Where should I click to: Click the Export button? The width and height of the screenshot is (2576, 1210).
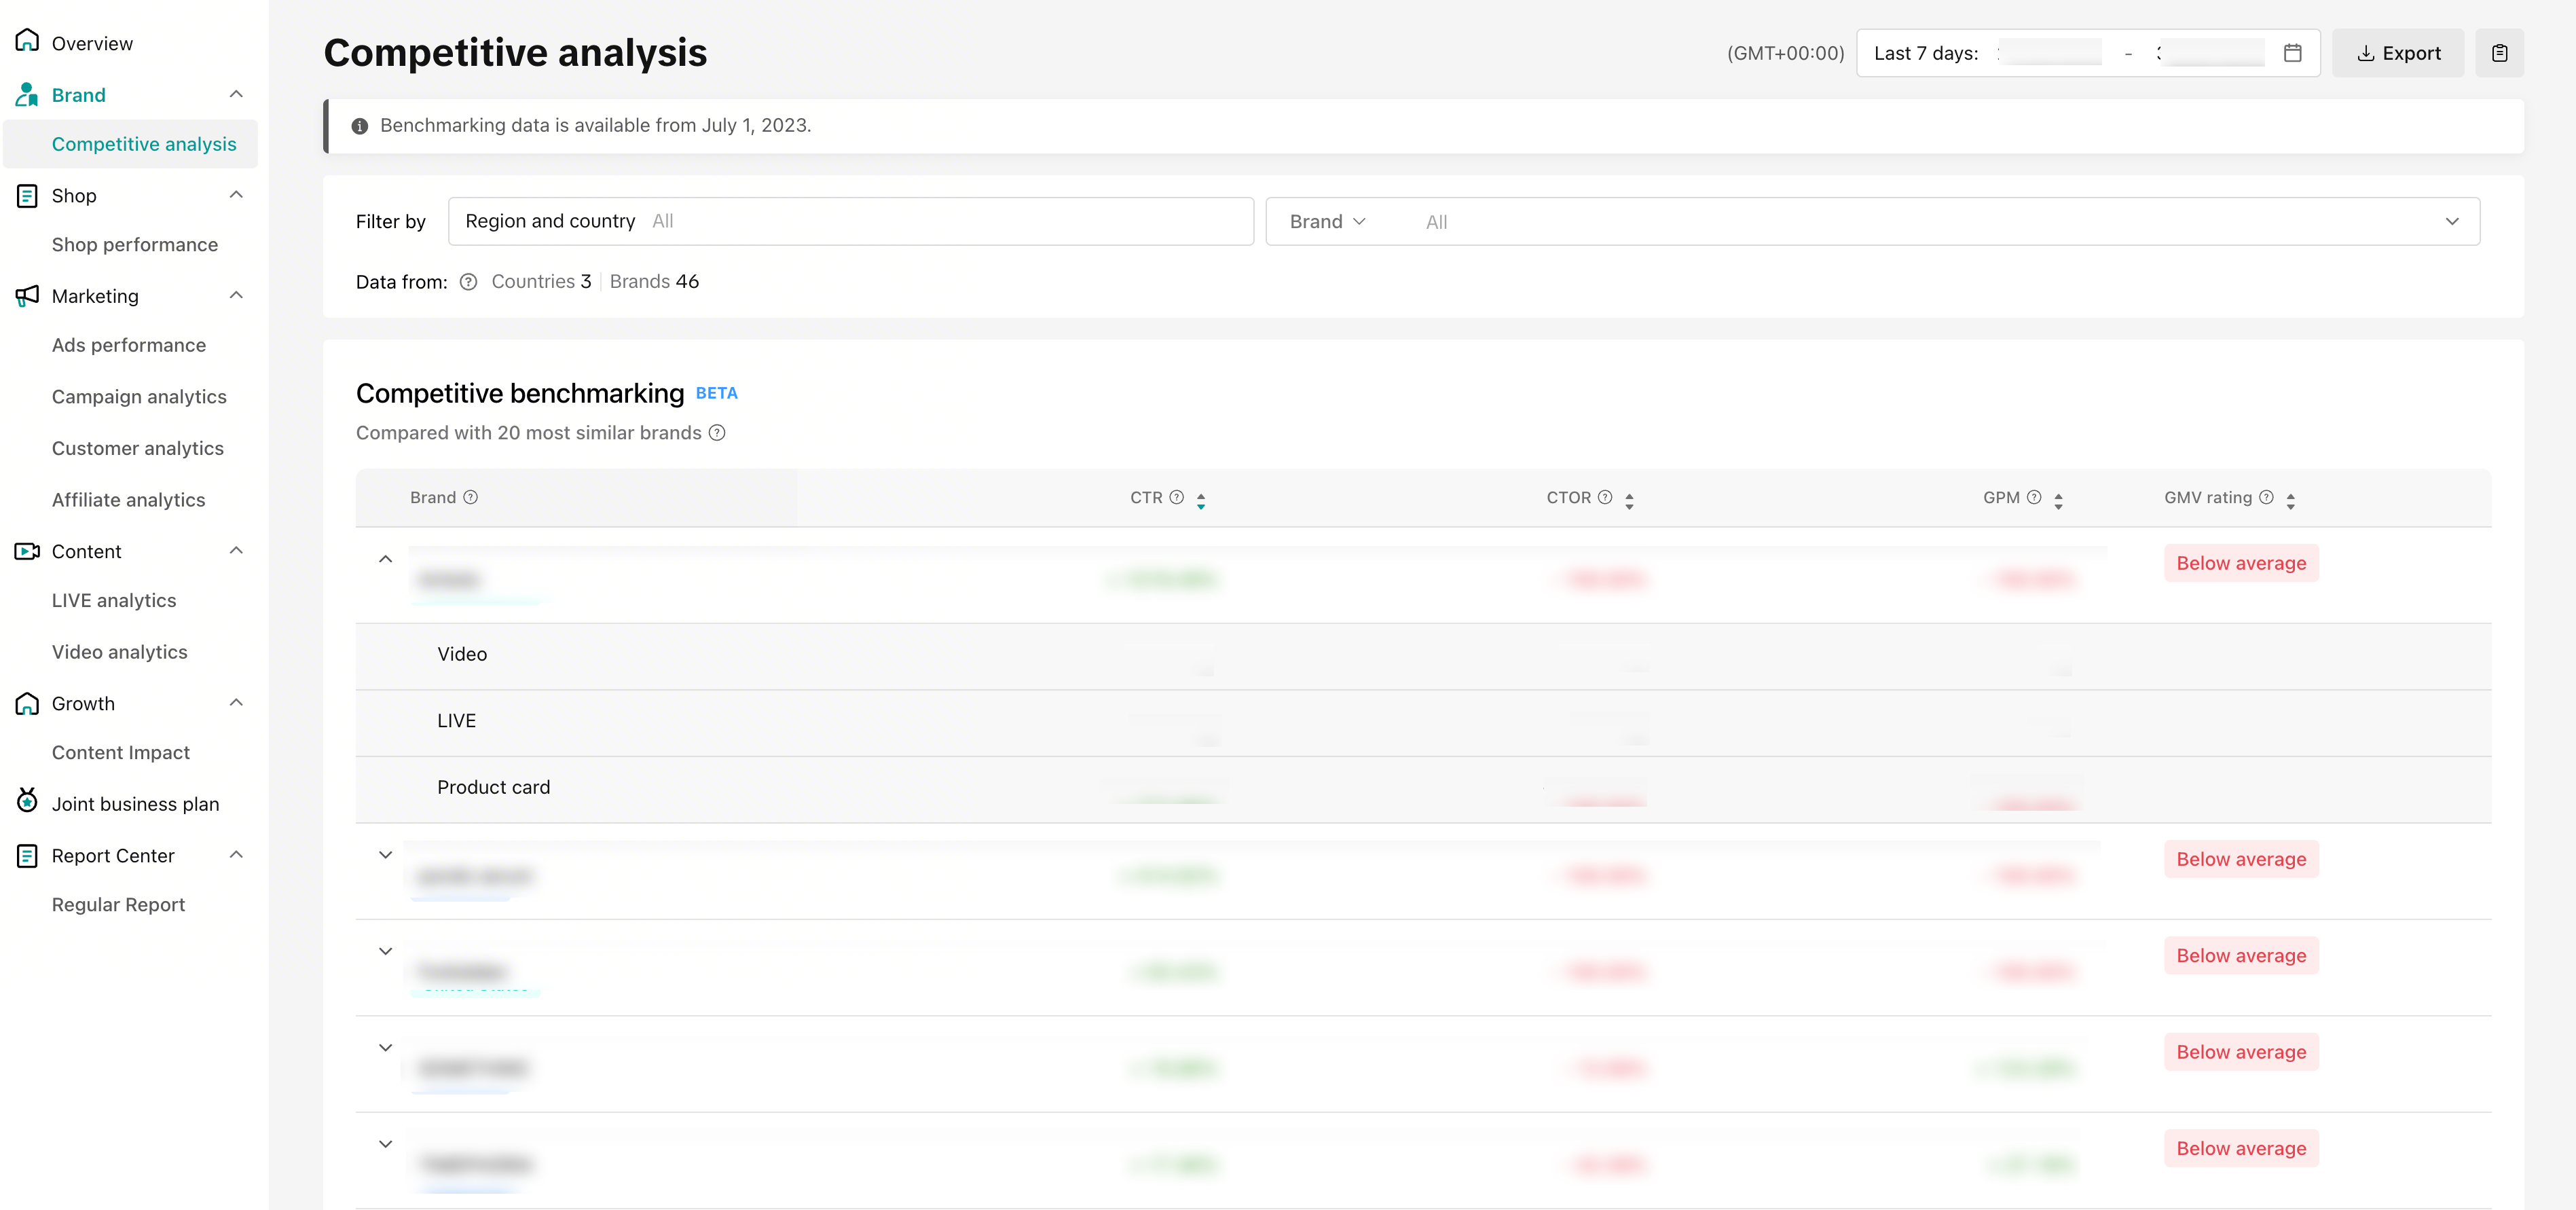(x=2398, y=53)
